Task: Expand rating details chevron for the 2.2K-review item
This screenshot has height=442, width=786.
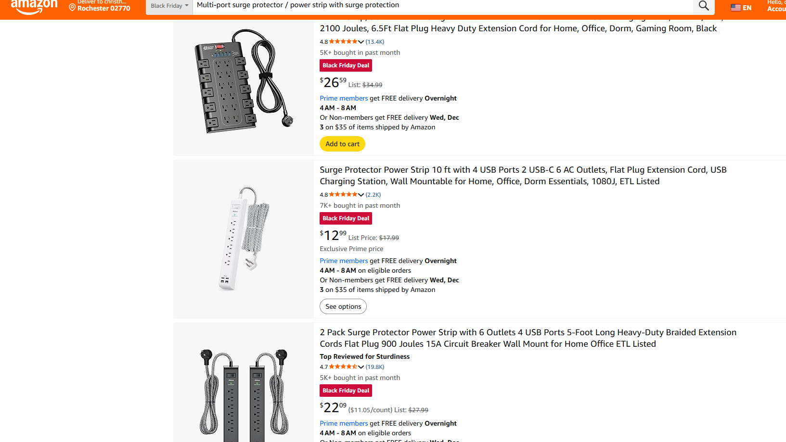Action: (361, 195)
